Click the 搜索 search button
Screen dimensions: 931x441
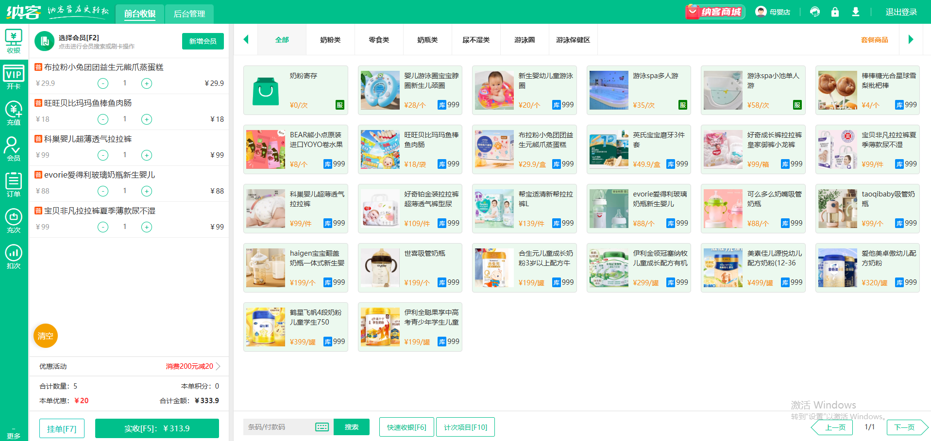pos(352,427)
